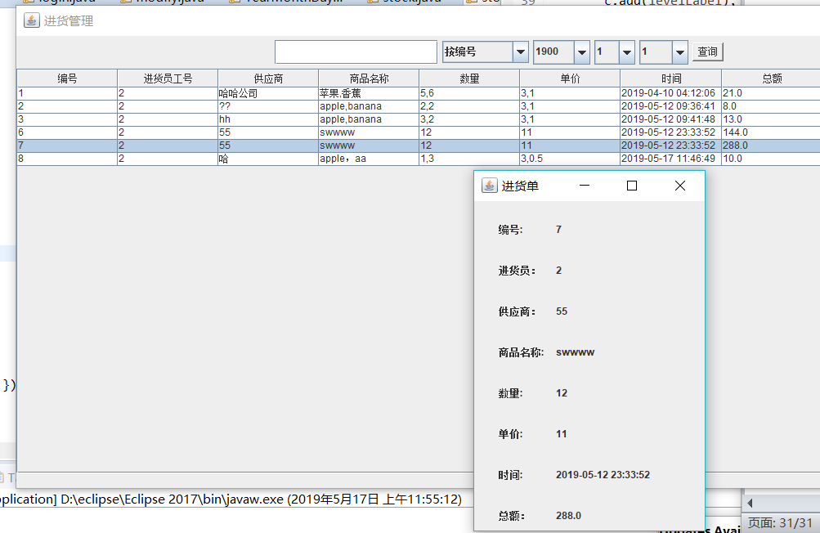Click the 数量 column header
This screenshot has width=820, height=533.
tap(469, 78)
